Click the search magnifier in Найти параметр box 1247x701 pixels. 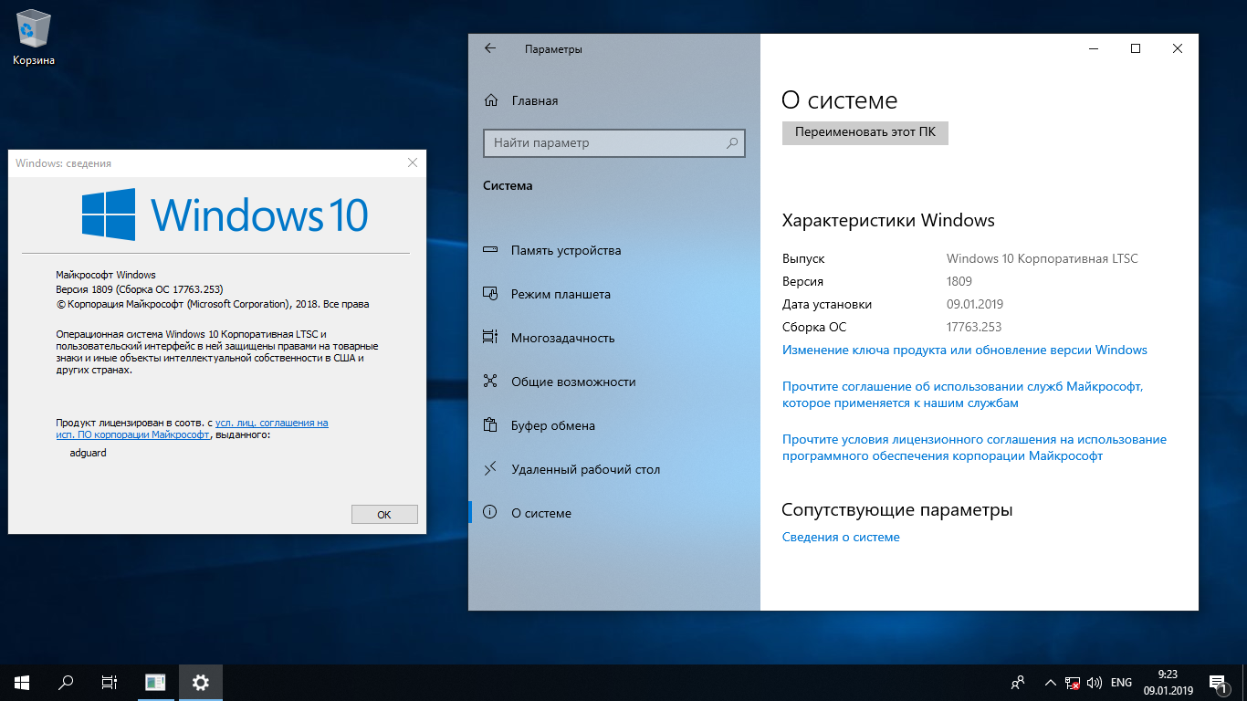click(x=732, y=143)
